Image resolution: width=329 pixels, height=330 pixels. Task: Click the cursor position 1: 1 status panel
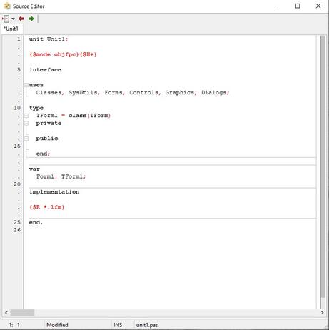point(14,325)
